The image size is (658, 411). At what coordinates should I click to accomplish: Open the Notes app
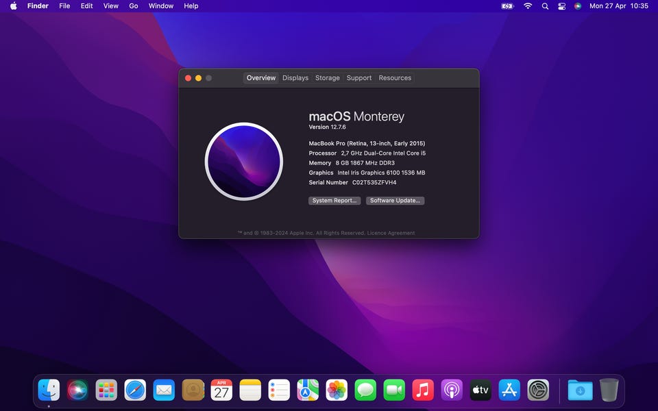pyautogui.click(x=250, y=390)
